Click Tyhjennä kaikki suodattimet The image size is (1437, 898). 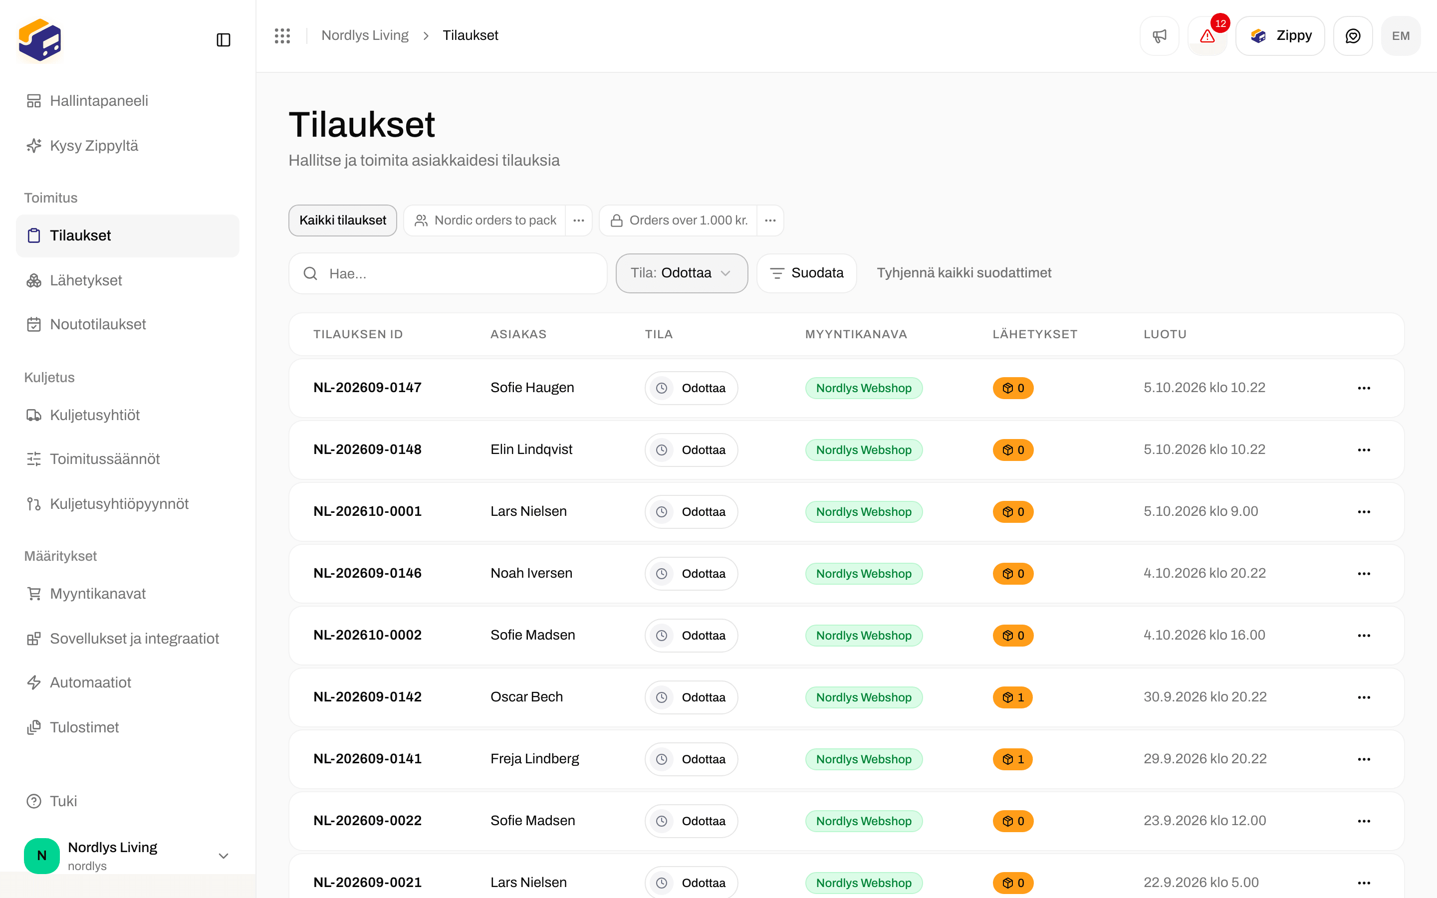coord(964,273)
